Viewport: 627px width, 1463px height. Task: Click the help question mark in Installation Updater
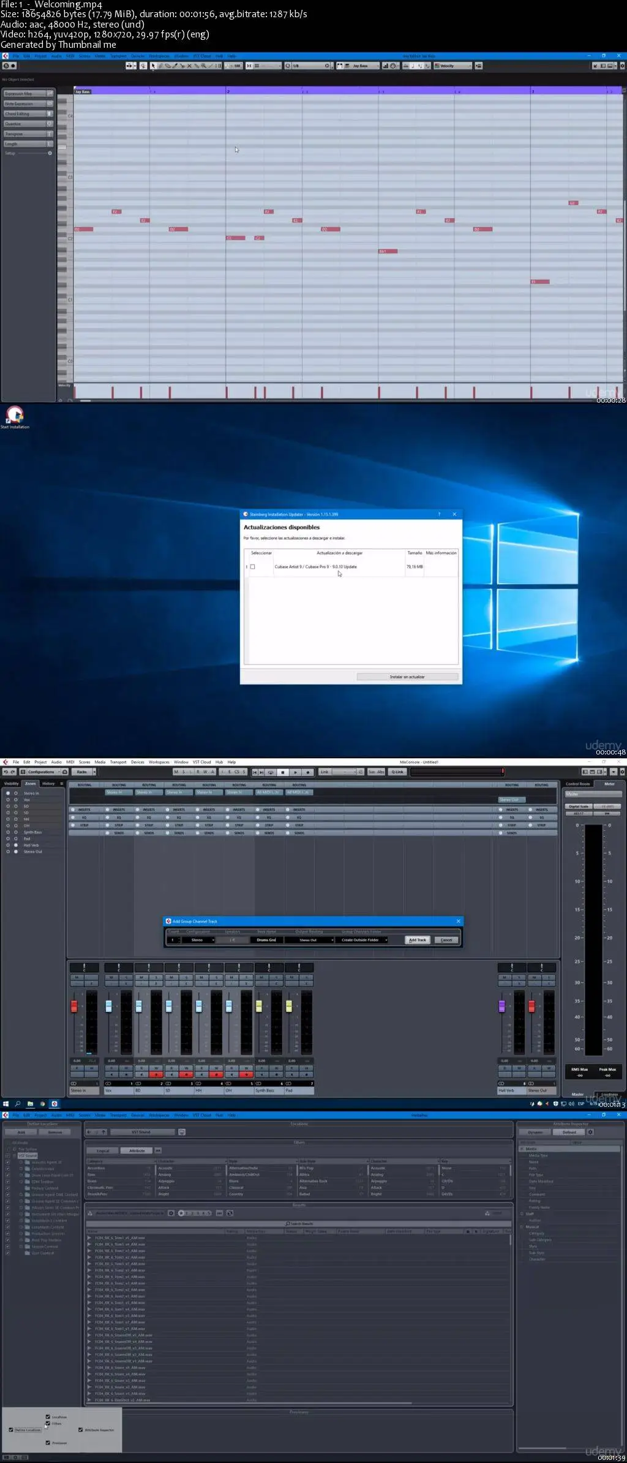[439, 514]
